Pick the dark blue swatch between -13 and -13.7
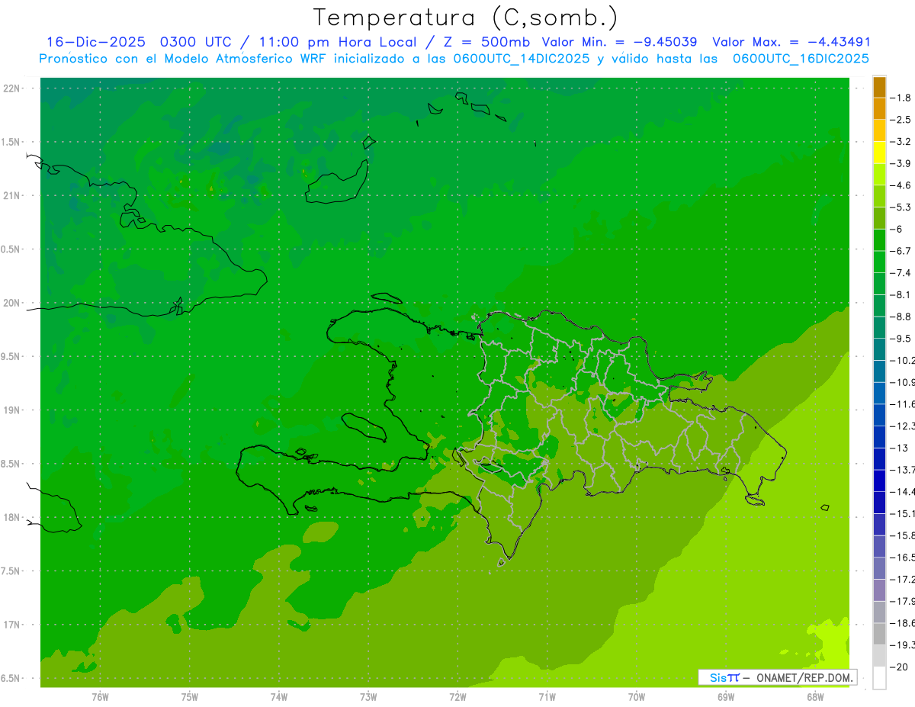The height and width of the screenshot is (707, 915). click(879, 458)
